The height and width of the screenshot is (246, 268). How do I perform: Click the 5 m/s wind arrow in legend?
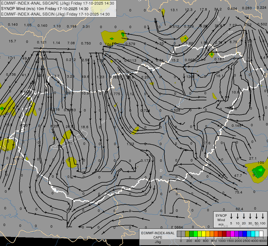coord(231,216)
